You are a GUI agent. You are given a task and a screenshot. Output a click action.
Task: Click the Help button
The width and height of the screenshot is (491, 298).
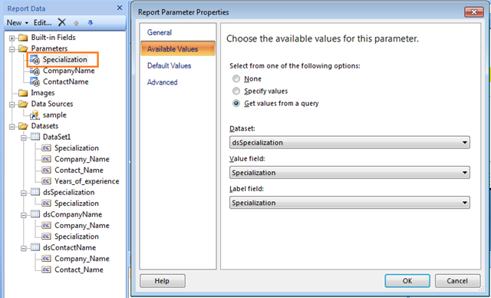pos(162,281)
